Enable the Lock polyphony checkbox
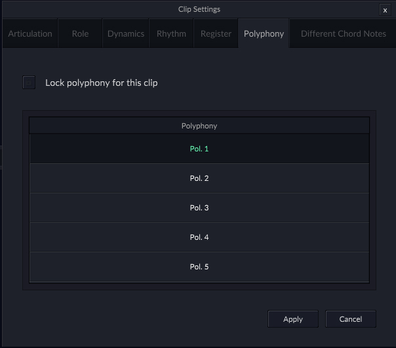Image resolution: width=396 pixels, height=348 pixels. tap(29, 83)
